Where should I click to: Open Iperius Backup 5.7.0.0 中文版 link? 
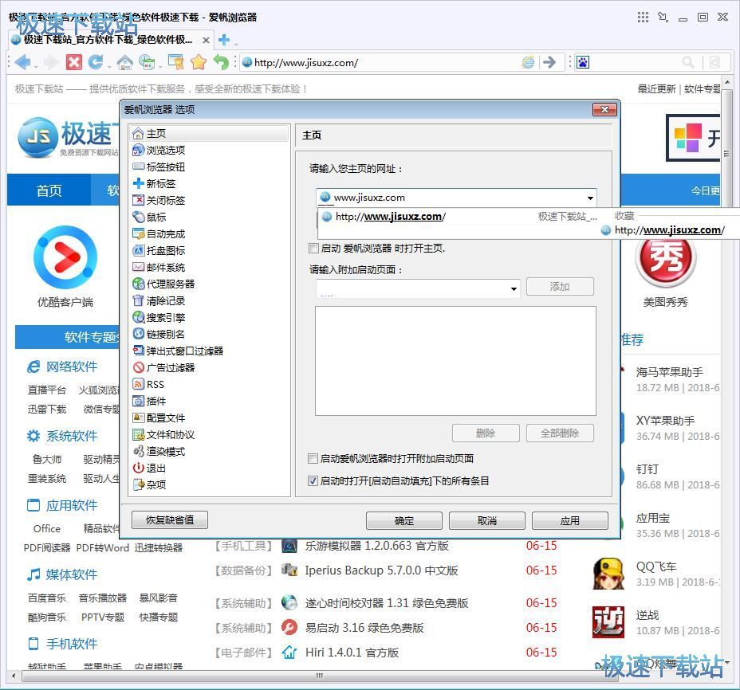pos(381,570)
